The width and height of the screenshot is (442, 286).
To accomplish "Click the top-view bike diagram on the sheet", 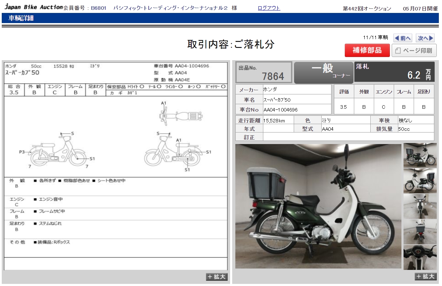I will point(181,116).
